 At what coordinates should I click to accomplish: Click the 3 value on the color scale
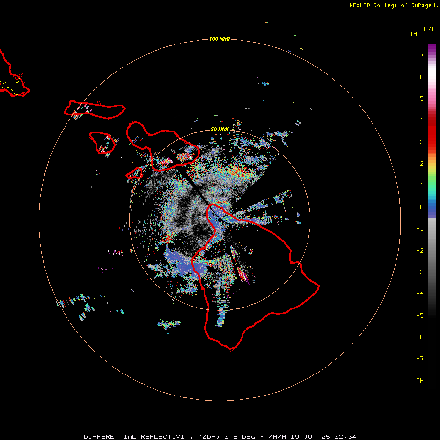422,142
